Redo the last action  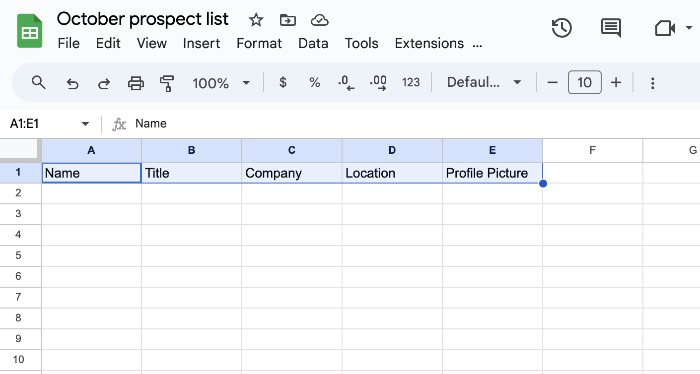104,83
